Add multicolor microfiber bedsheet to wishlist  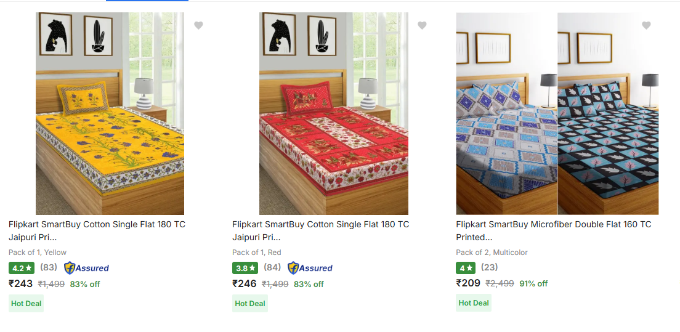point(646,25)
